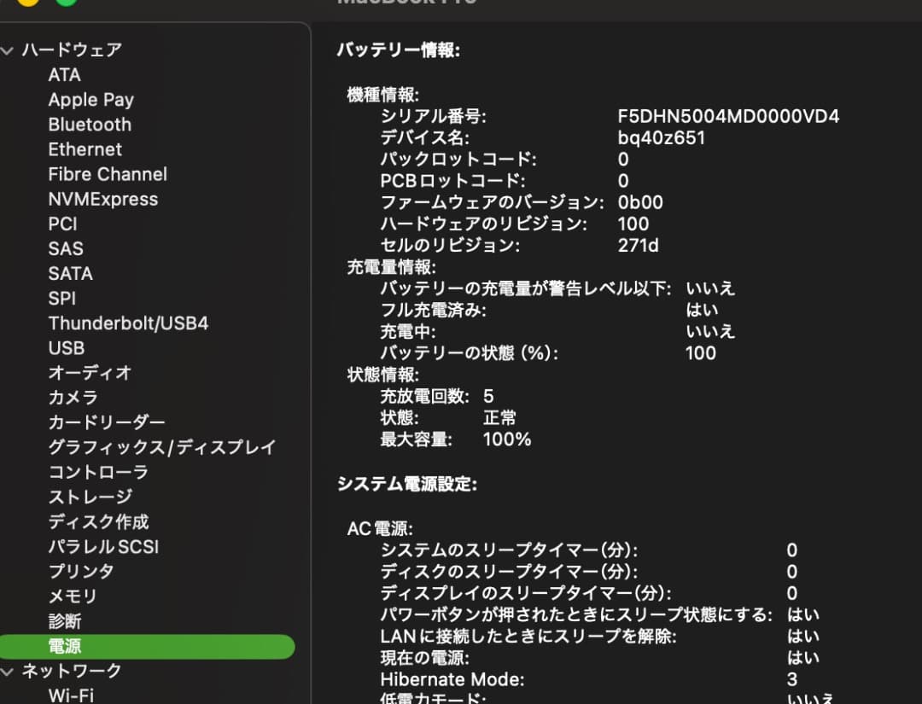Open the メモリ section
The width and height of the screenshot is (922, 704).
pos(73,596)
